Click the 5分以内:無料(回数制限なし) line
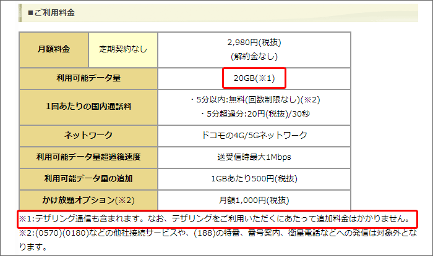 255,100
